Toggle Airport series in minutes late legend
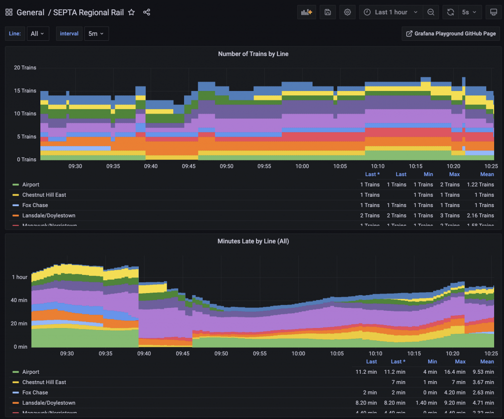 point(31,372)
